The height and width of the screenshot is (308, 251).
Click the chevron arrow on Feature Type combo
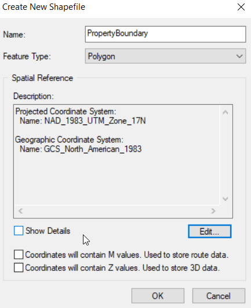(239, 56)
